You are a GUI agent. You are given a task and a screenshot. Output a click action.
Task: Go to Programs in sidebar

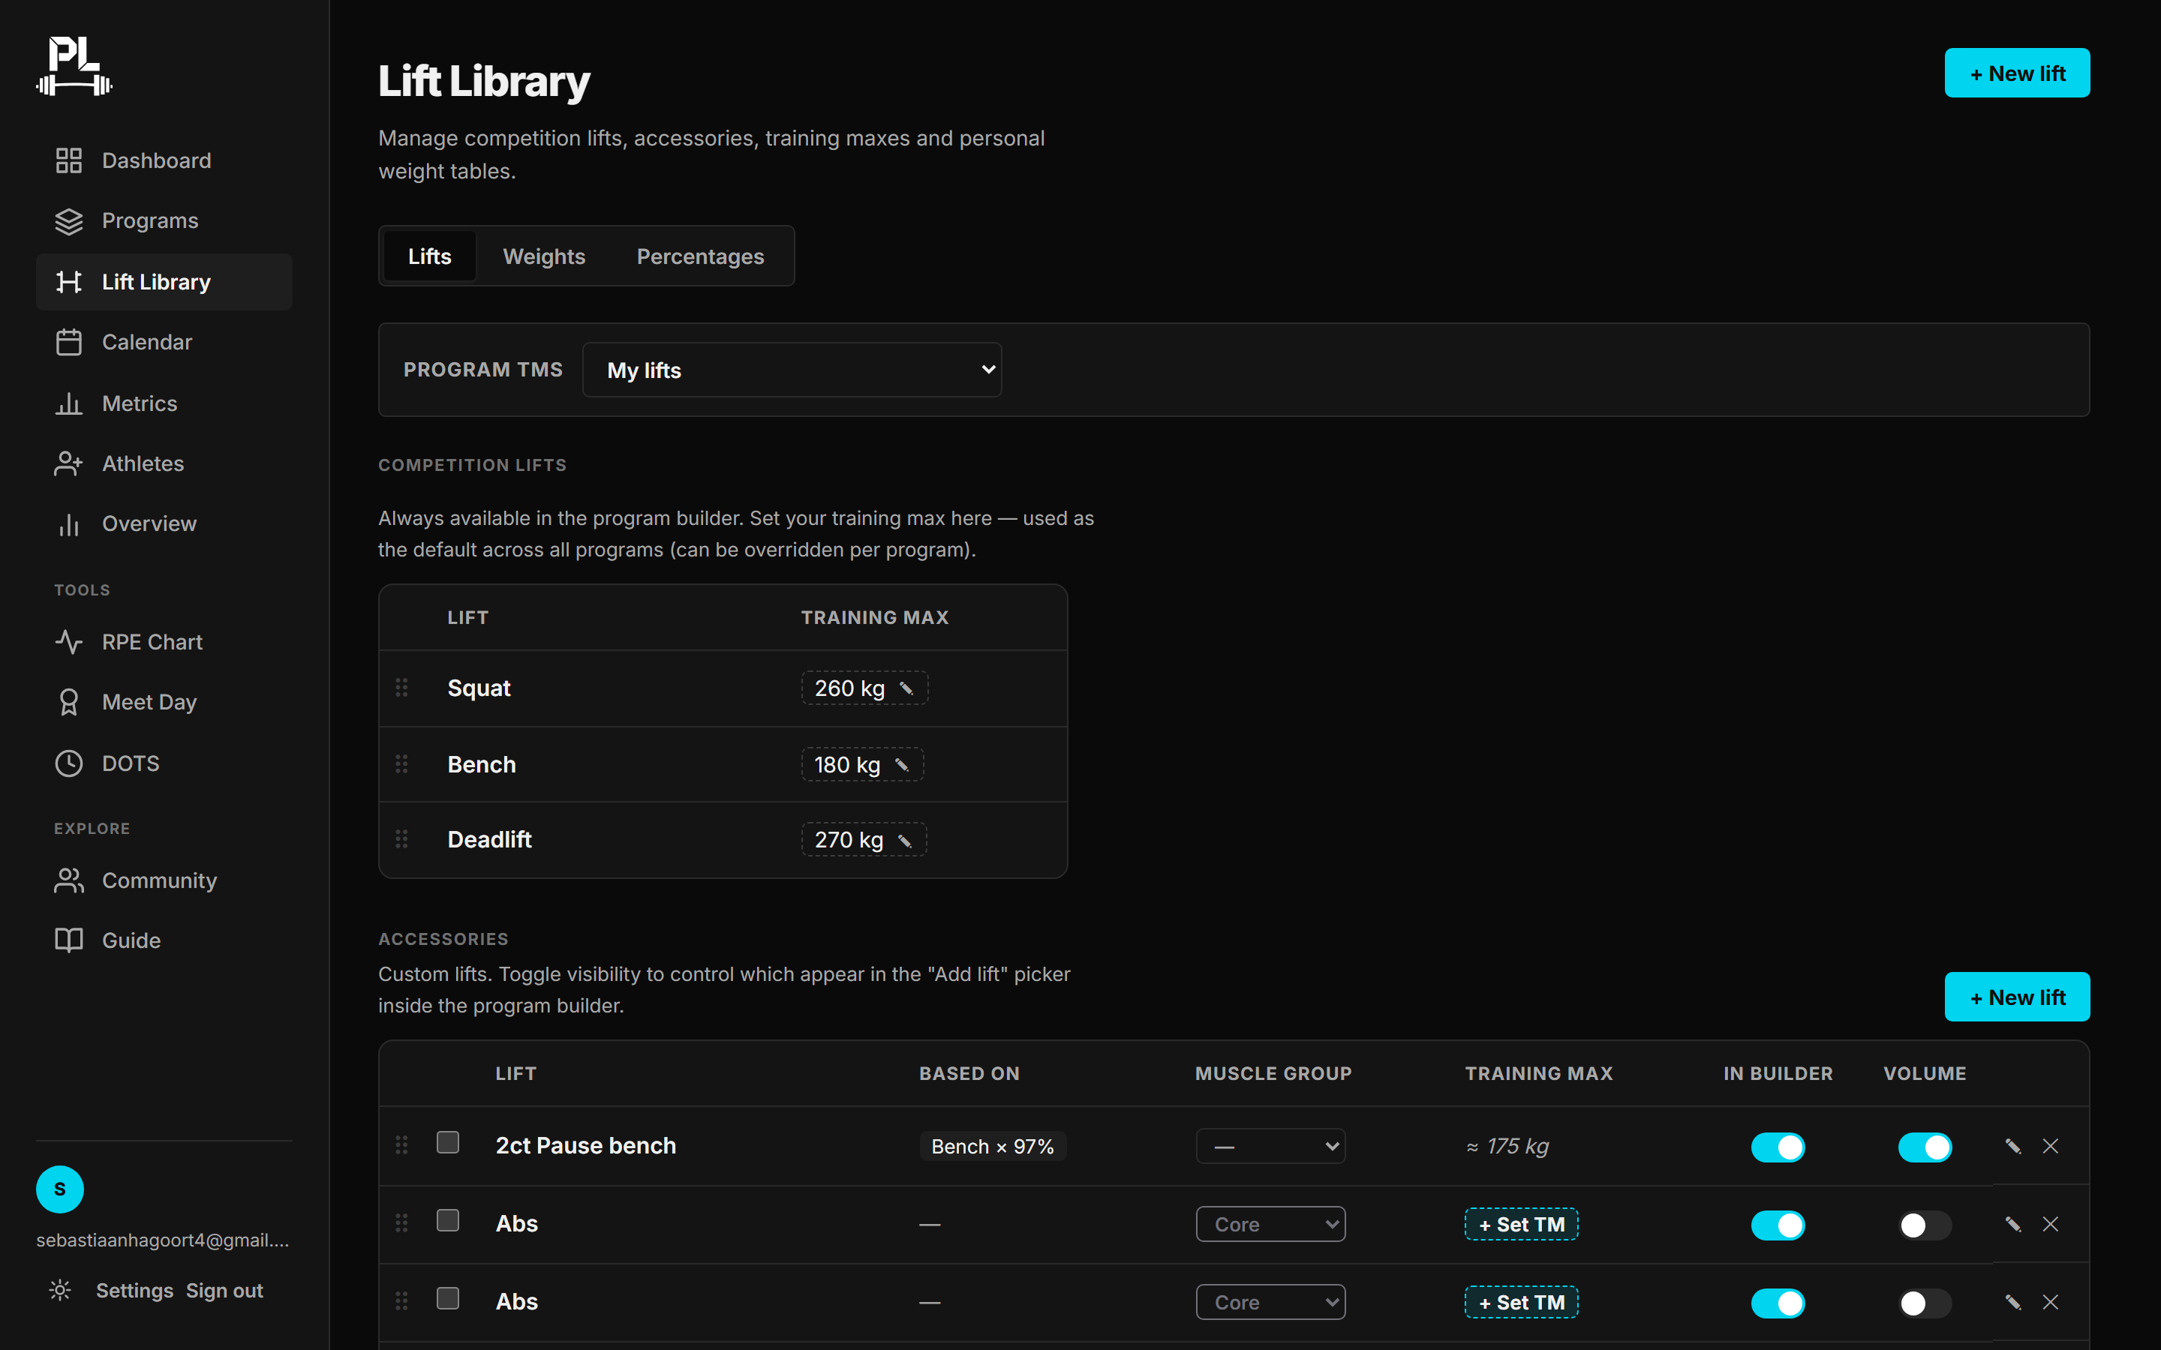164,220
